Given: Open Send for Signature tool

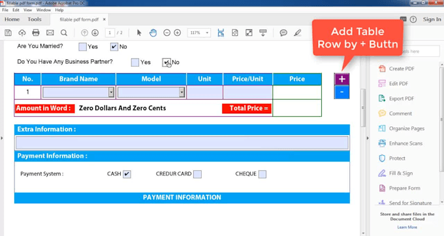Looking at the screenshot, I should pyautogui.click(x=405, y=202).
